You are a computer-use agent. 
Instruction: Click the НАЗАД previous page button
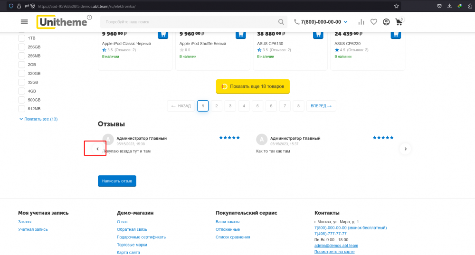[x=181, y=106]
